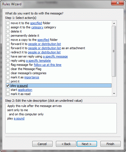Click 'a sound' link in rule description
Screen dimensions: 126x152
pos(19,118)
